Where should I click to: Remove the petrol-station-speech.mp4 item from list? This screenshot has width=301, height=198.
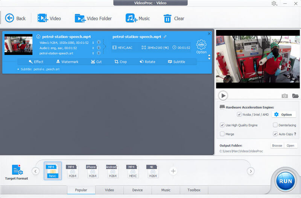tap(209, 34)
